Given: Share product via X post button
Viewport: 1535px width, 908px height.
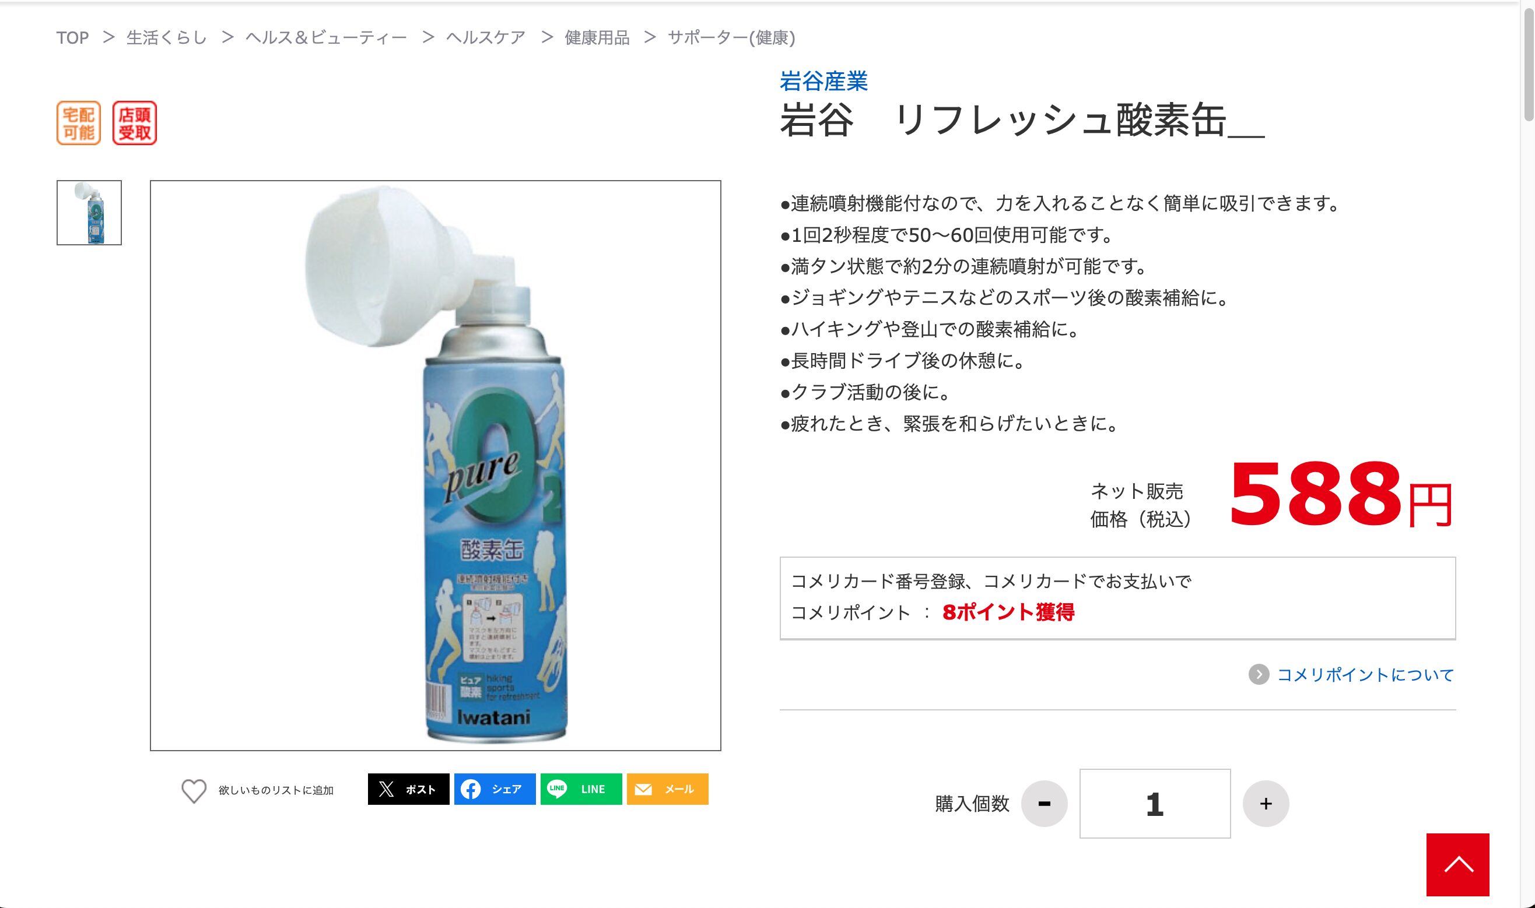Looking at the screenshot, I should 408,789.
